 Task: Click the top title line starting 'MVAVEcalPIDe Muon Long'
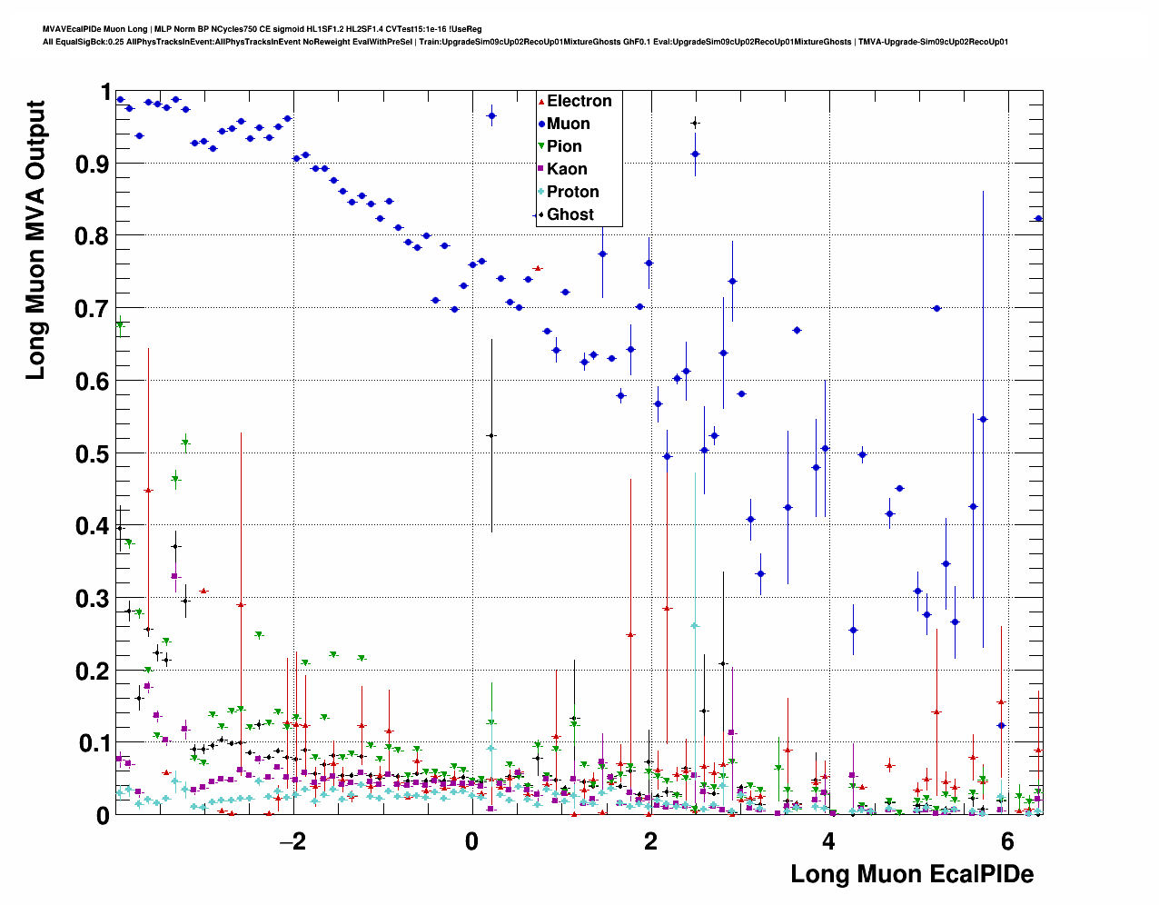(x=262, y=29)
